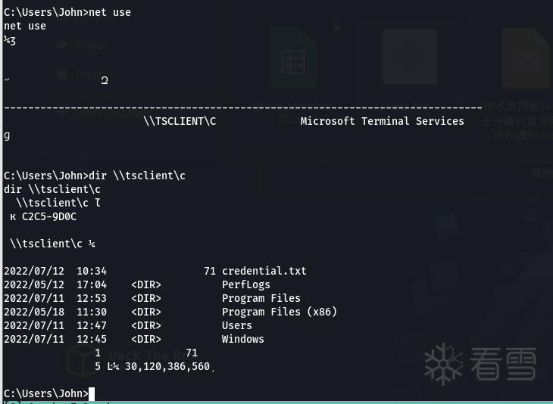Click the Windows directory entry
553x404 pixels.
coord(242,339)
